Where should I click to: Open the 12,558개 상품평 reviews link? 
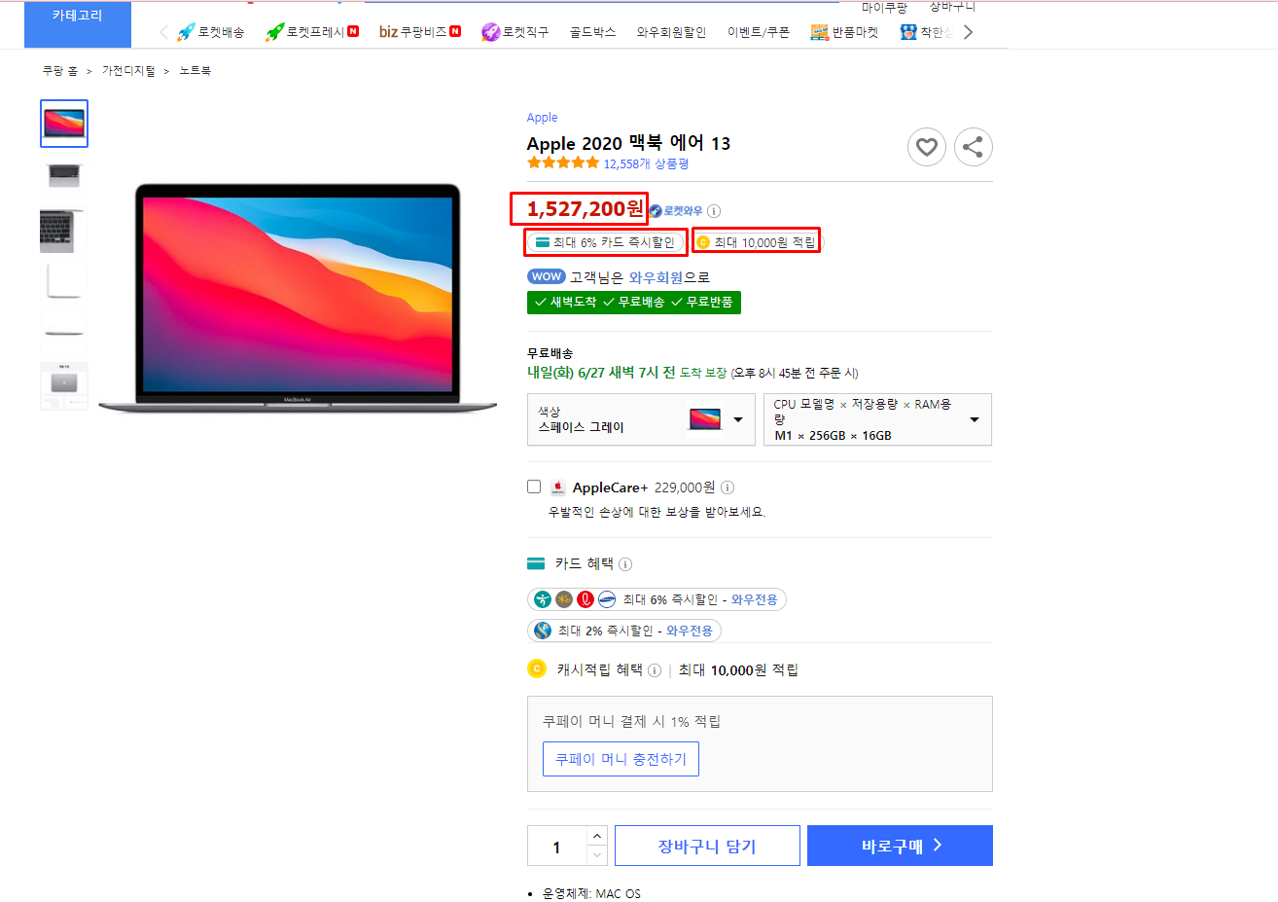pos(646,164)
